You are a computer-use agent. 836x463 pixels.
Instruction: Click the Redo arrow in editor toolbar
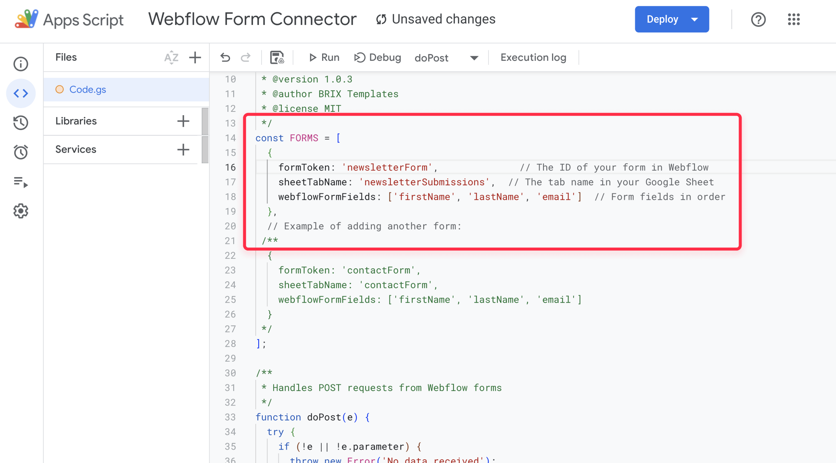tap(246, 57)
